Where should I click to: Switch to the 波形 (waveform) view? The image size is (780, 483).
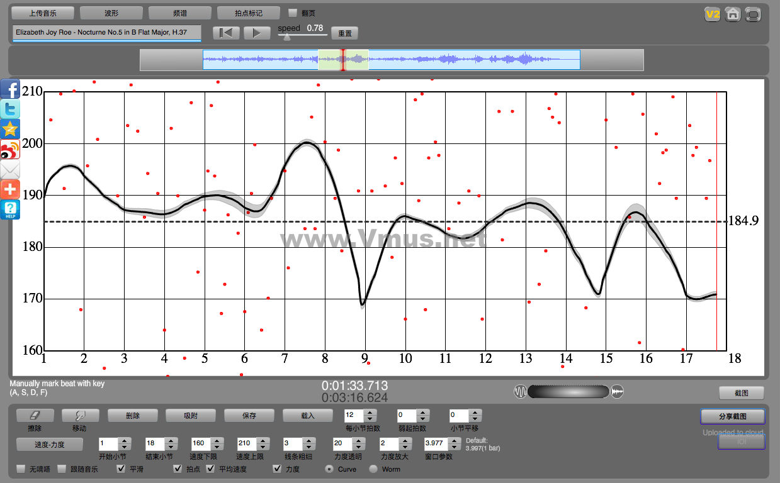[x=111, y=13]
